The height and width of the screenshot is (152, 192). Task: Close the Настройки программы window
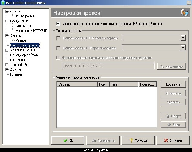189,3
